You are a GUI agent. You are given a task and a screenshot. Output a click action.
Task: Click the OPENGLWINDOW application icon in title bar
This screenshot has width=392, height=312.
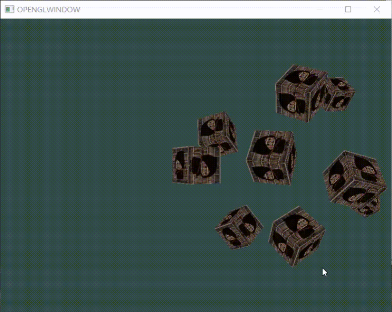pyautogui.click(x=9, y=9)
